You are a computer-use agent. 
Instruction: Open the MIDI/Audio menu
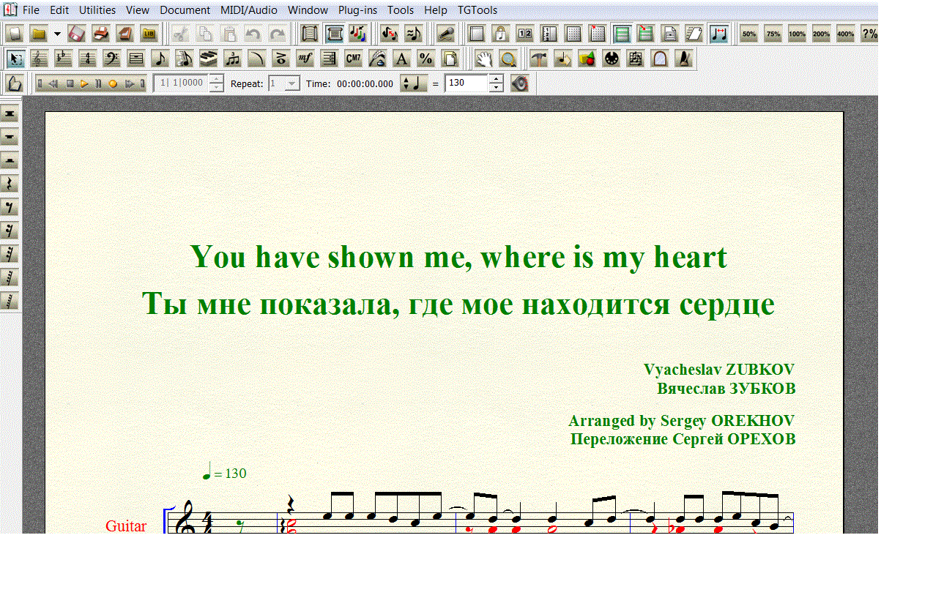248,10
